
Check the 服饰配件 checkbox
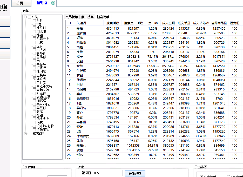pos(29,134)
